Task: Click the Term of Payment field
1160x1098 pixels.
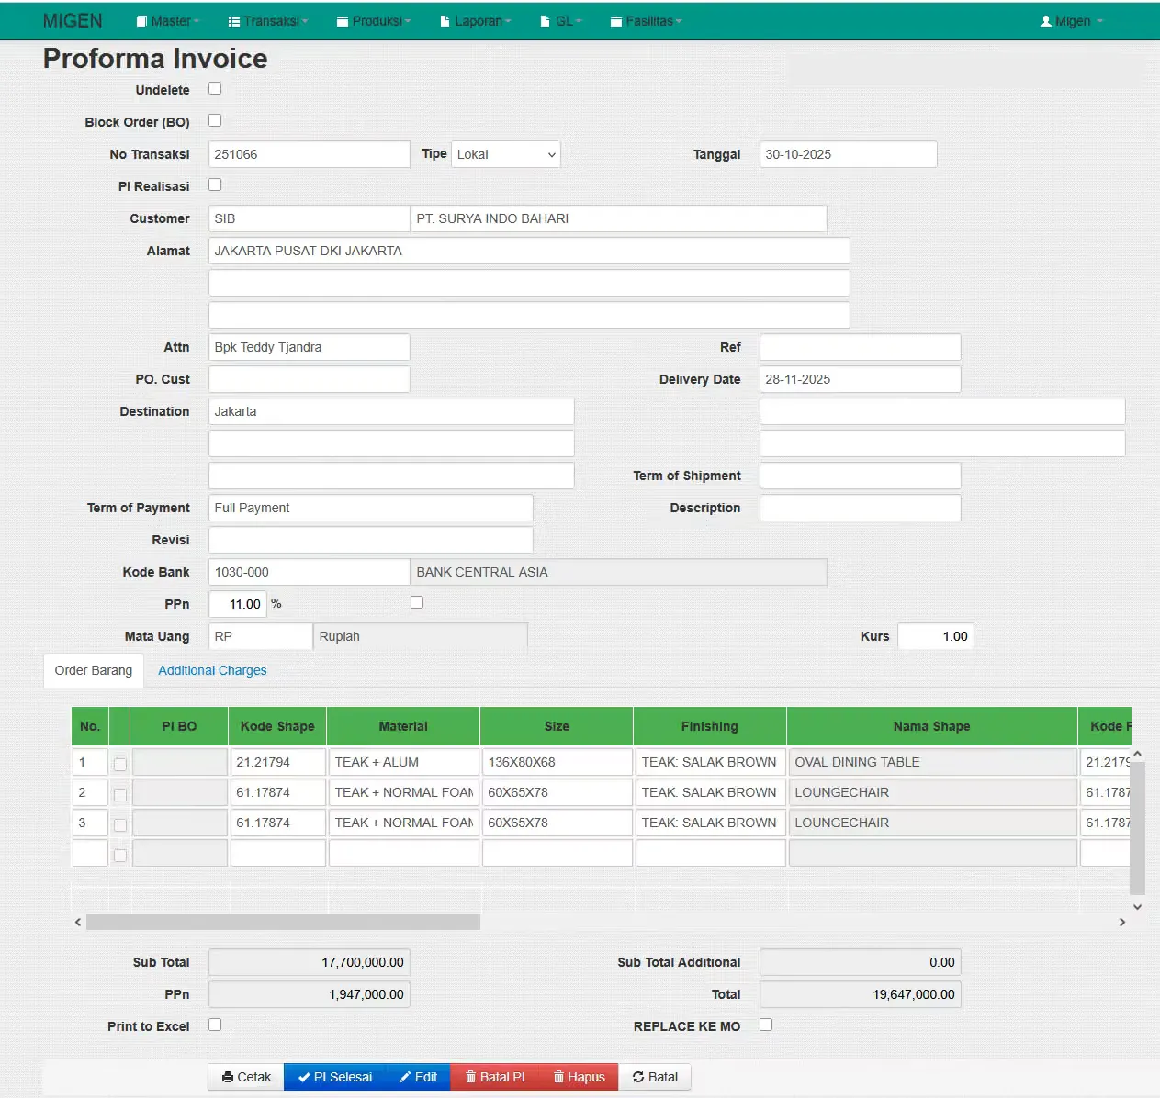Action: [x=371, y=508]
